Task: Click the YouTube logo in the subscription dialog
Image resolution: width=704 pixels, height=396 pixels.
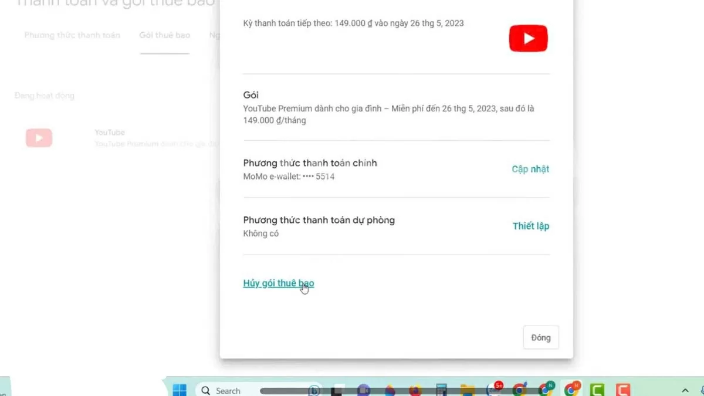Action: tap(528, 39)
